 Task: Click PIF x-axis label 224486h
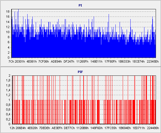pyautogui.click(x=153, y=128)
